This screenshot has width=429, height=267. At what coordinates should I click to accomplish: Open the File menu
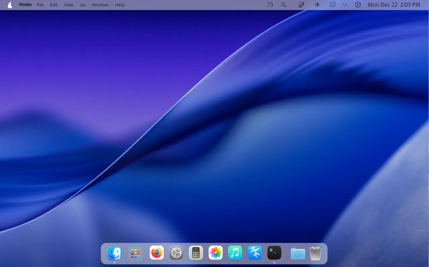[x=40, y=5]
